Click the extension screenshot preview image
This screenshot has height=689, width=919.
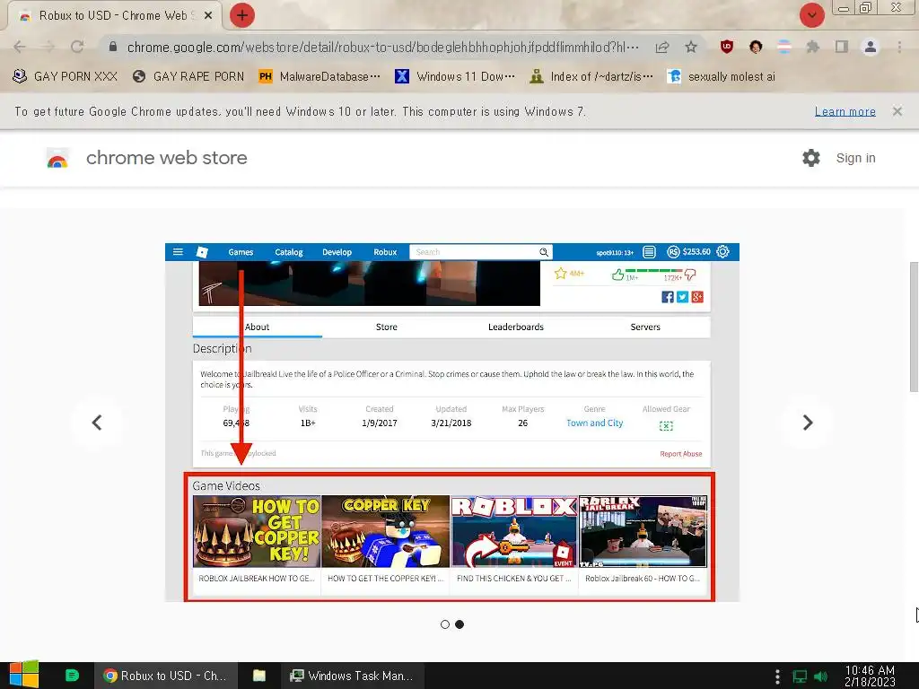coord(452,423)
